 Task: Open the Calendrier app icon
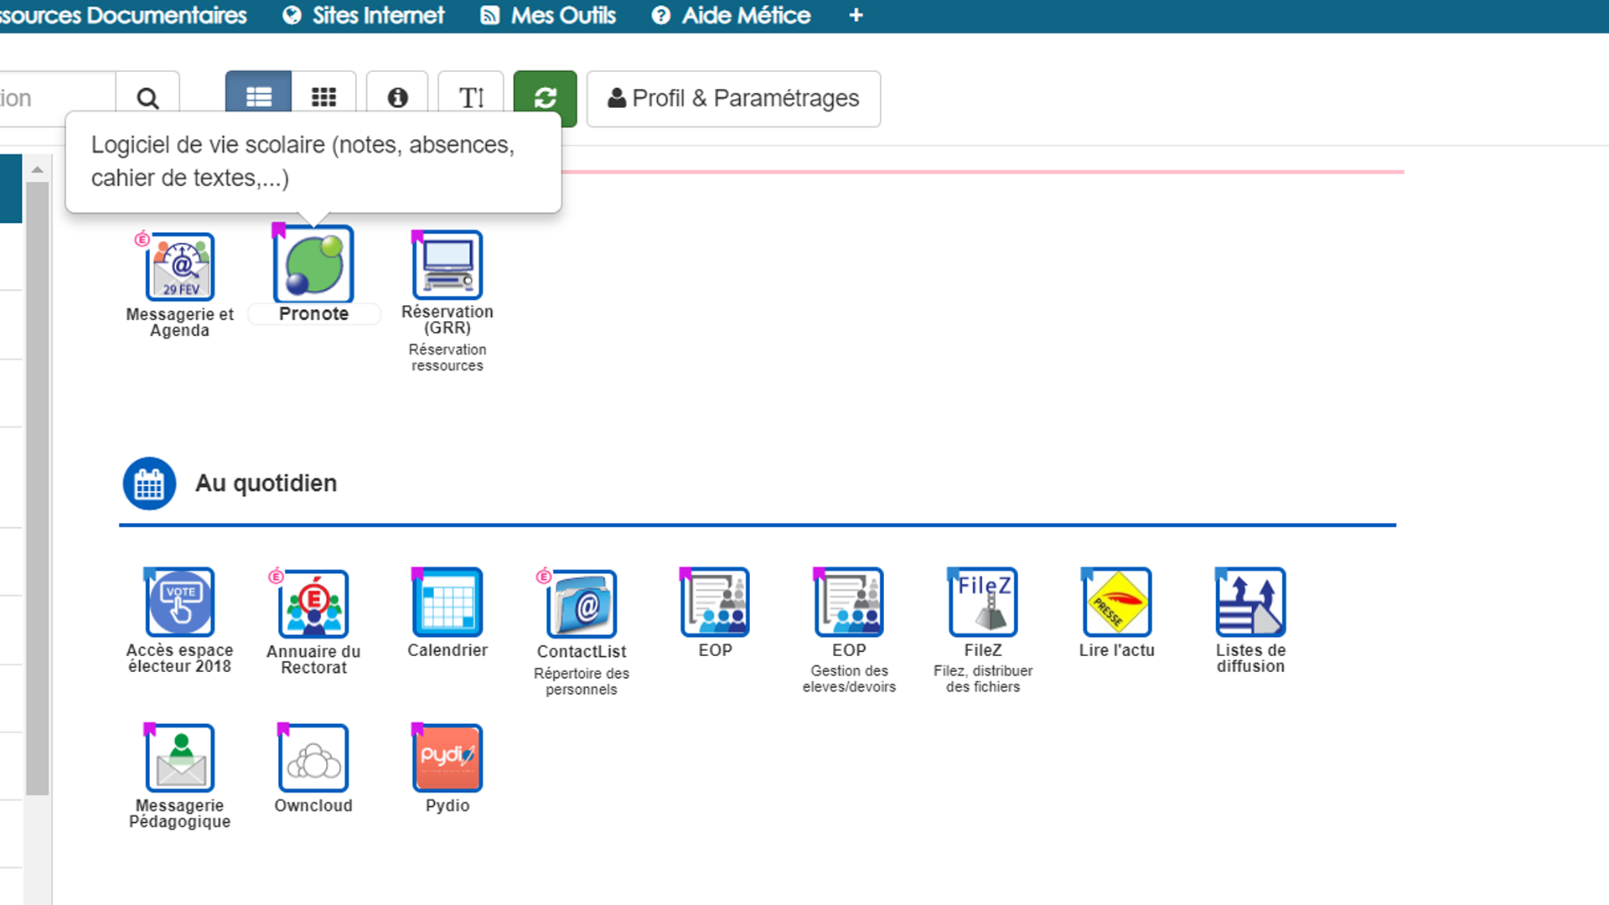click(x=447, y=602)
